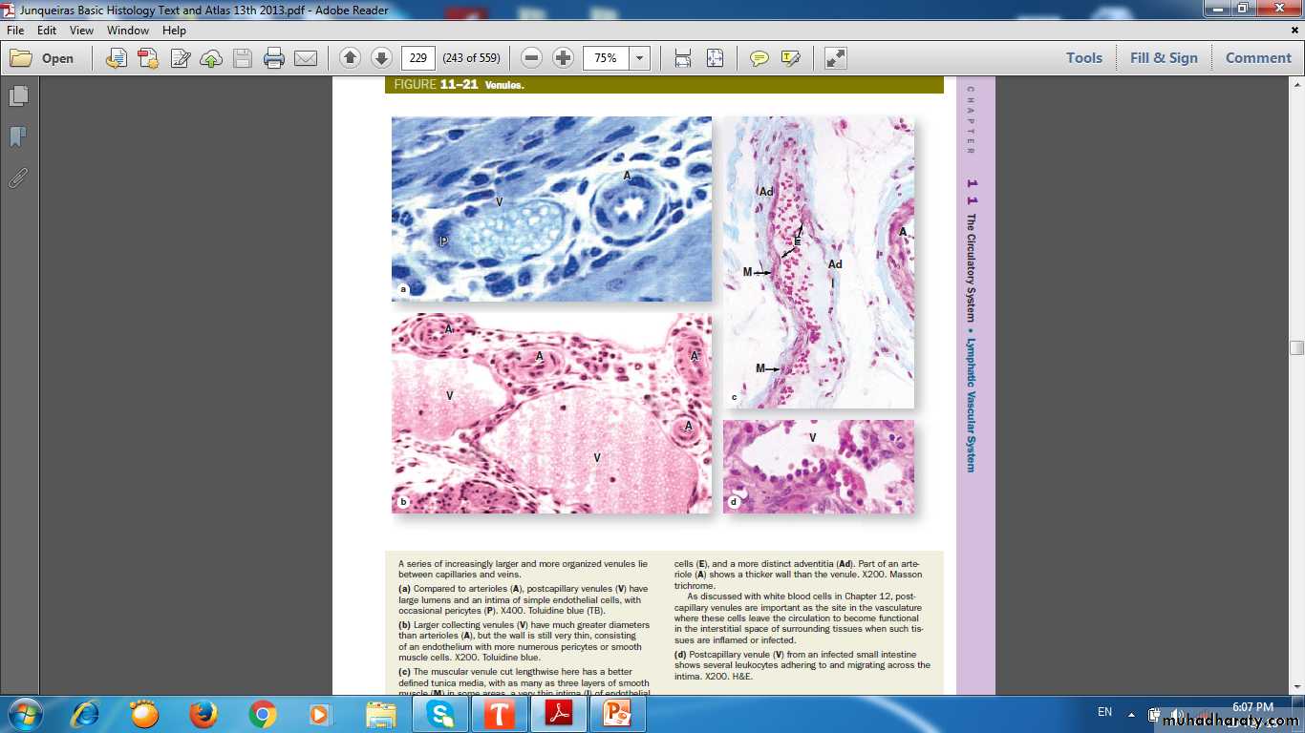Click the zoom out minus button
The height and width of the screenshot is (733, 1305).
click(x=532, y=58)
